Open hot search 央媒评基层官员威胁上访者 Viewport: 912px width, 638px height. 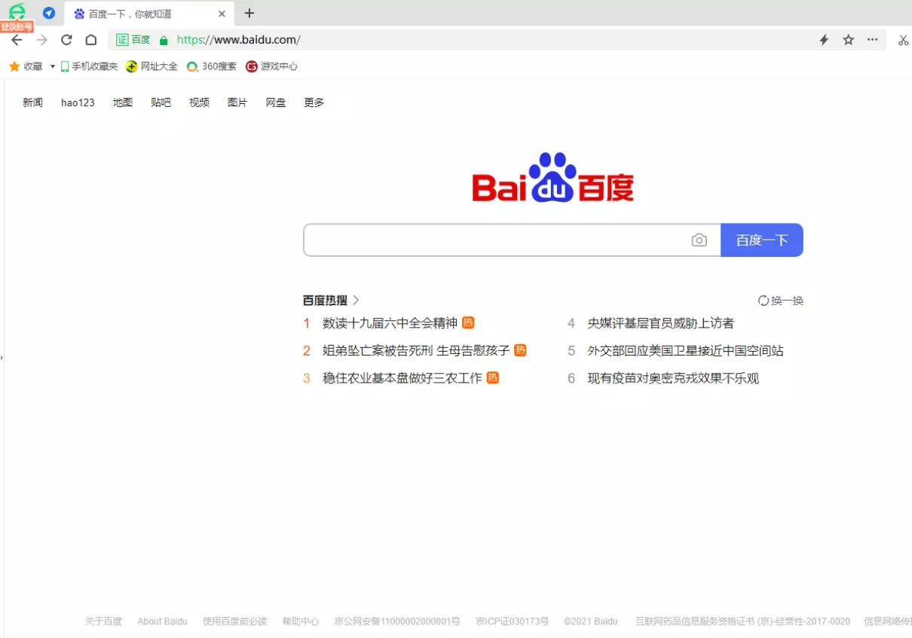coord(661,323)
